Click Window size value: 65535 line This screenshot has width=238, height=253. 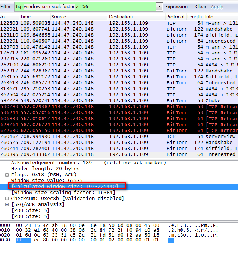47,181
